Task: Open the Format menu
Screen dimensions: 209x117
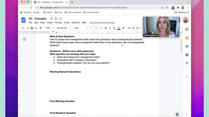Action: point(58,22)
